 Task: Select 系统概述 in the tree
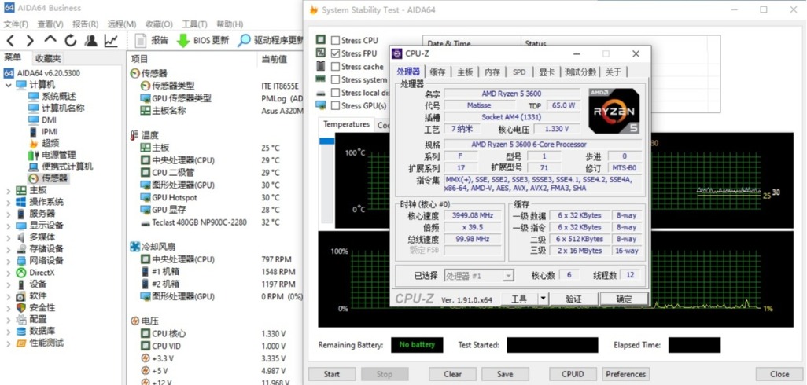click(59, 96)
